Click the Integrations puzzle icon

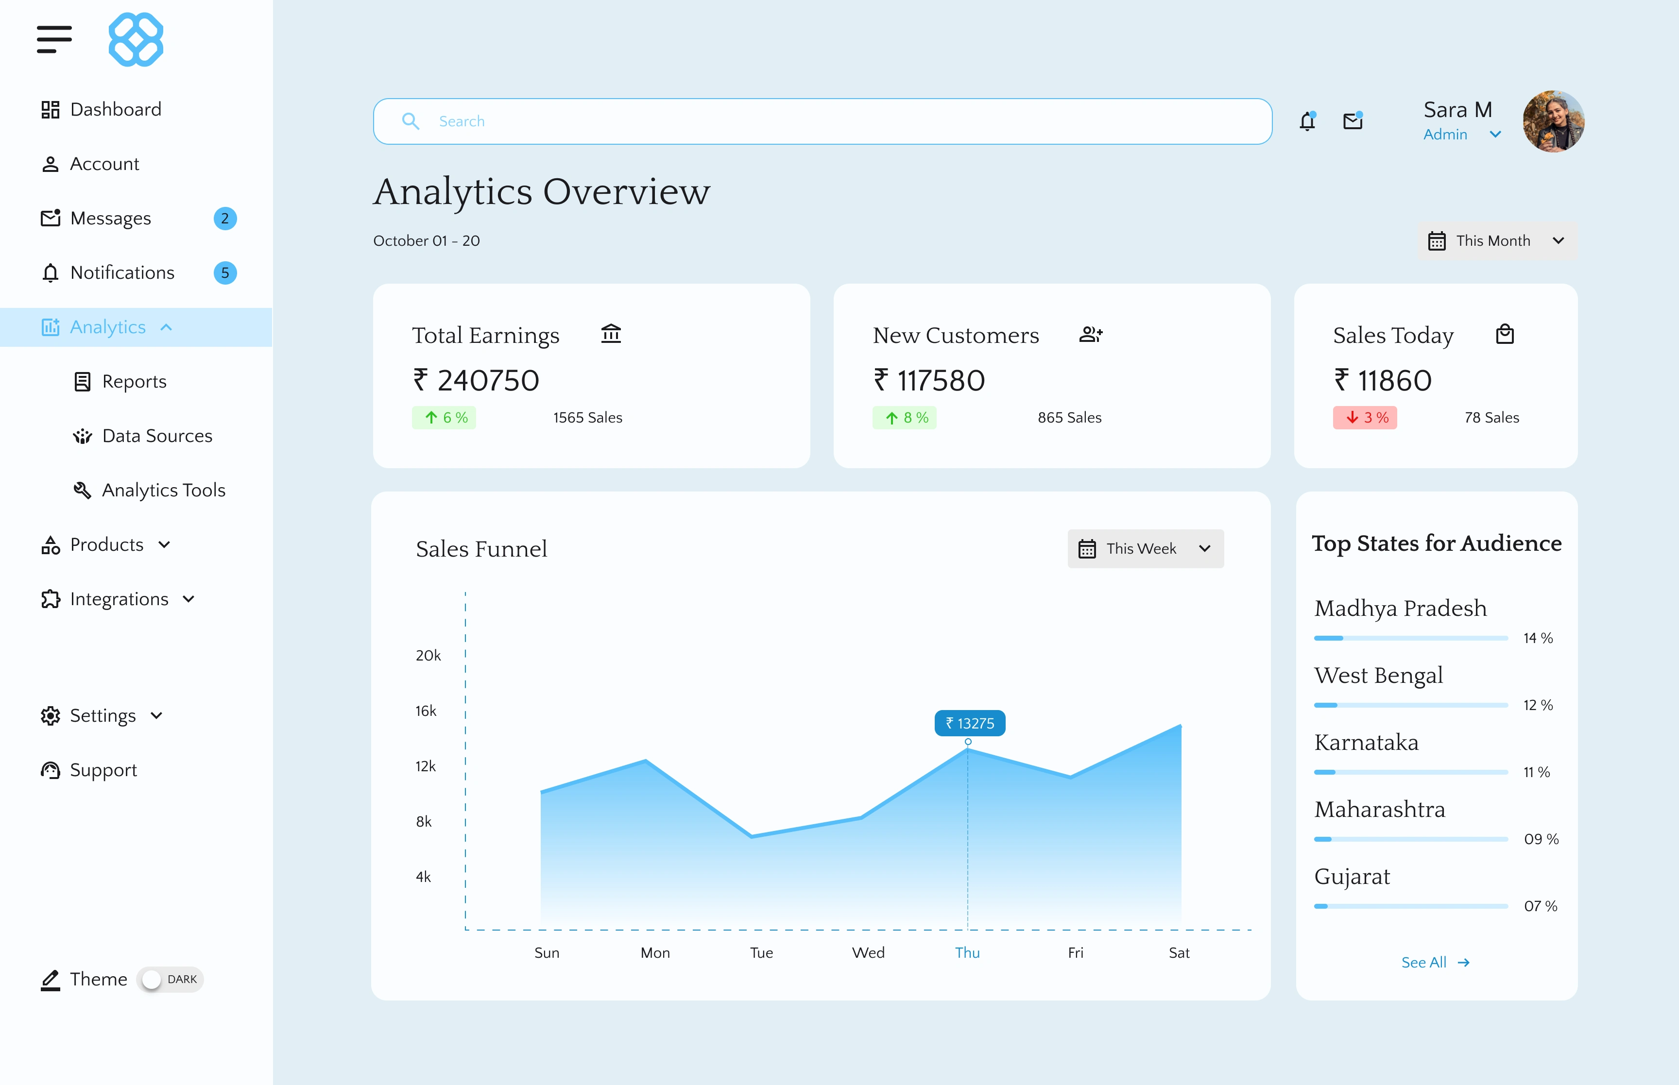pos(50,599)
